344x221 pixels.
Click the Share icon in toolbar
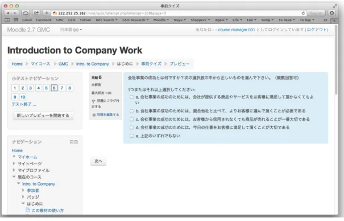click(36, 13)
